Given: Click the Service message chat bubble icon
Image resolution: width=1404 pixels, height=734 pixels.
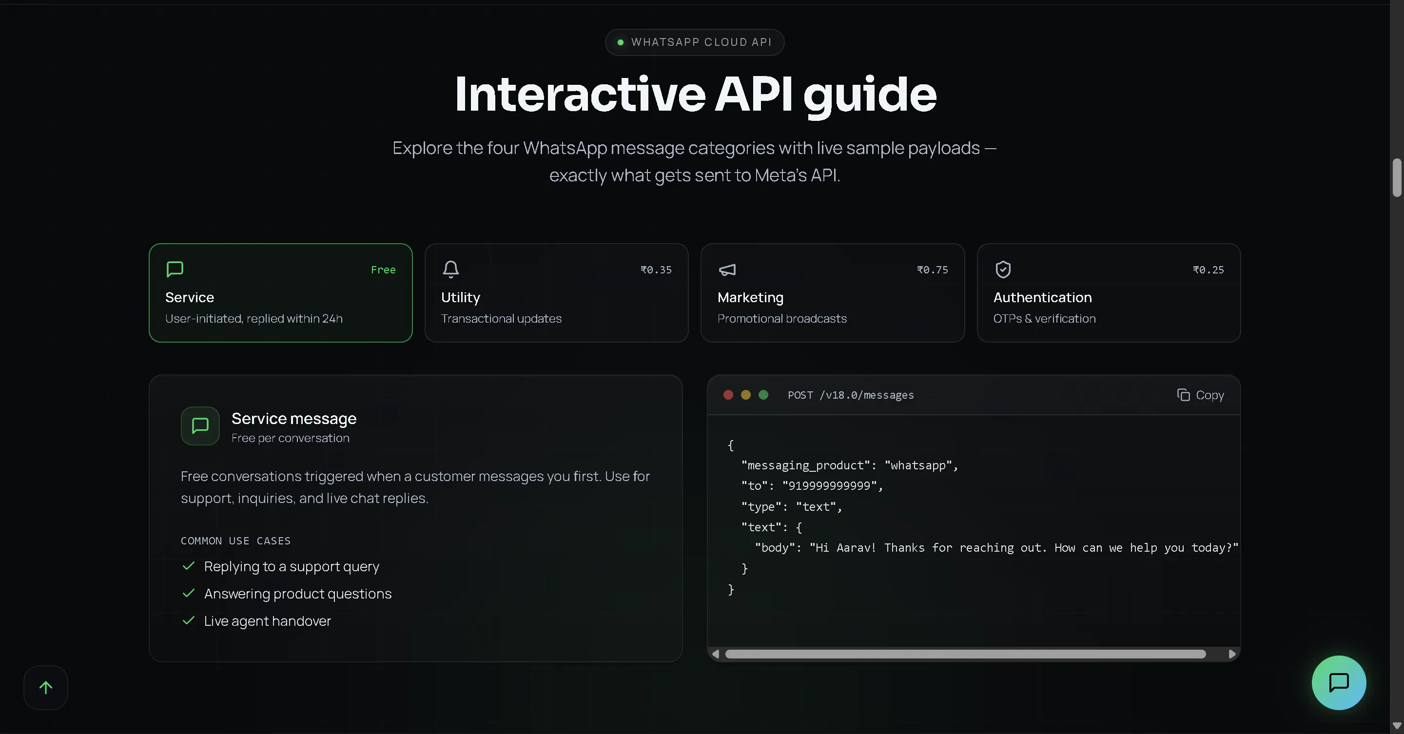Looking at the screenshot, I should [x=200, y=425].
